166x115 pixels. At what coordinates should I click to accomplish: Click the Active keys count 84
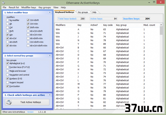coord(115,19)
